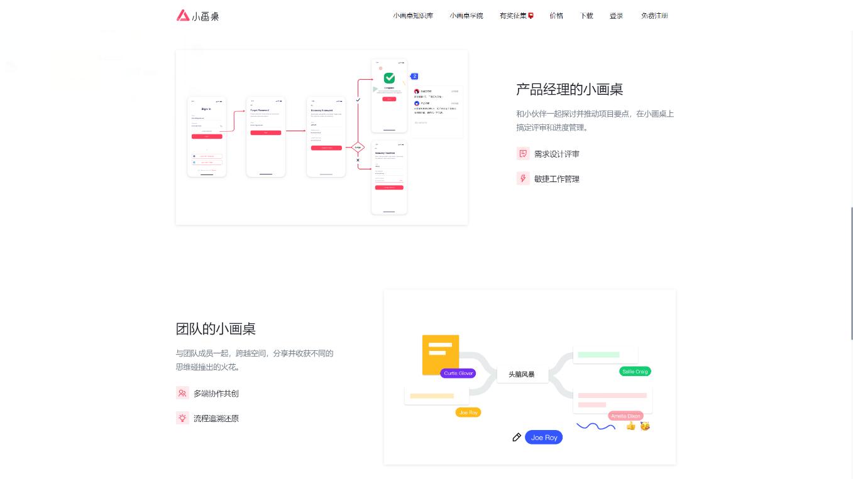Screen dimensions: 853x479
Task: Click the blue comment count badge
Action: [x=414, y=76]
